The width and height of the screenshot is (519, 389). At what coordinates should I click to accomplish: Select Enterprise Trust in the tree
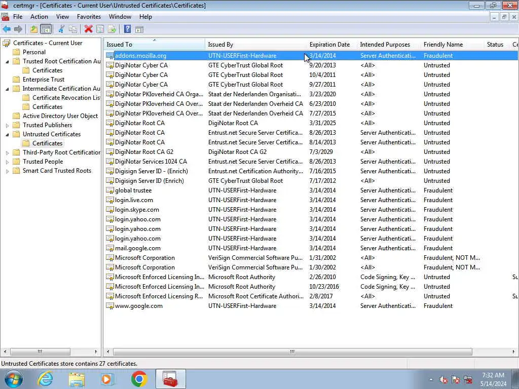coord(39,80)
